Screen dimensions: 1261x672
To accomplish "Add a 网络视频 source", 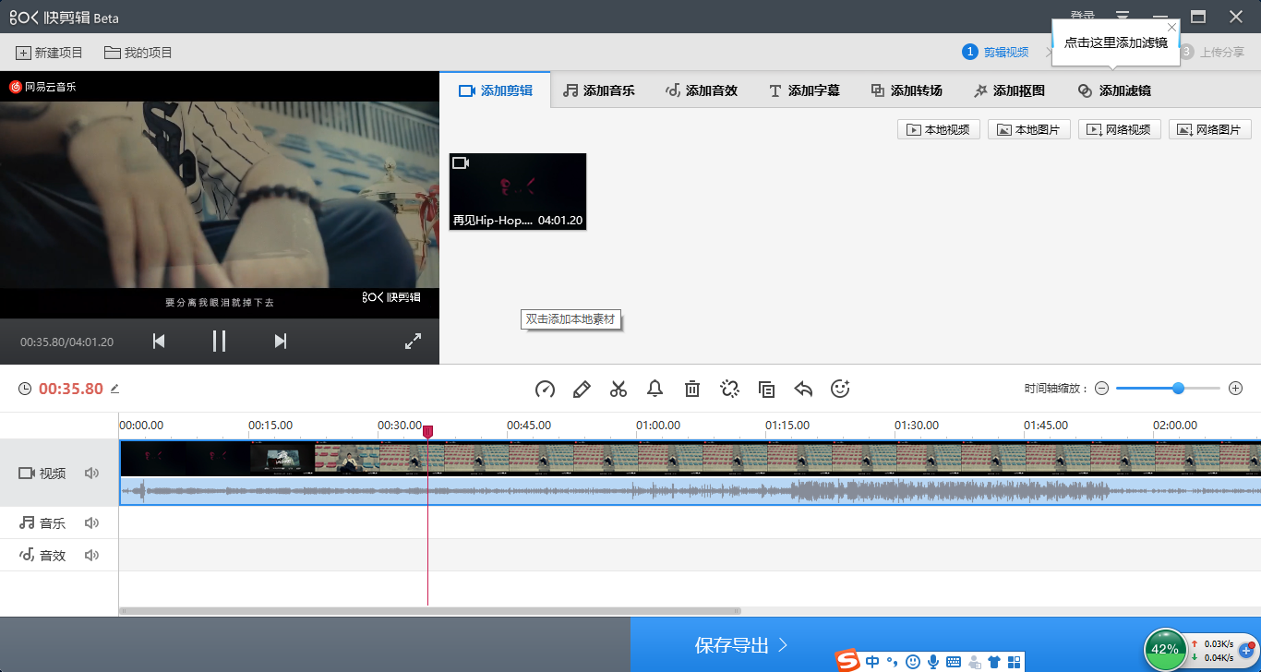I will pos(1120,129).
